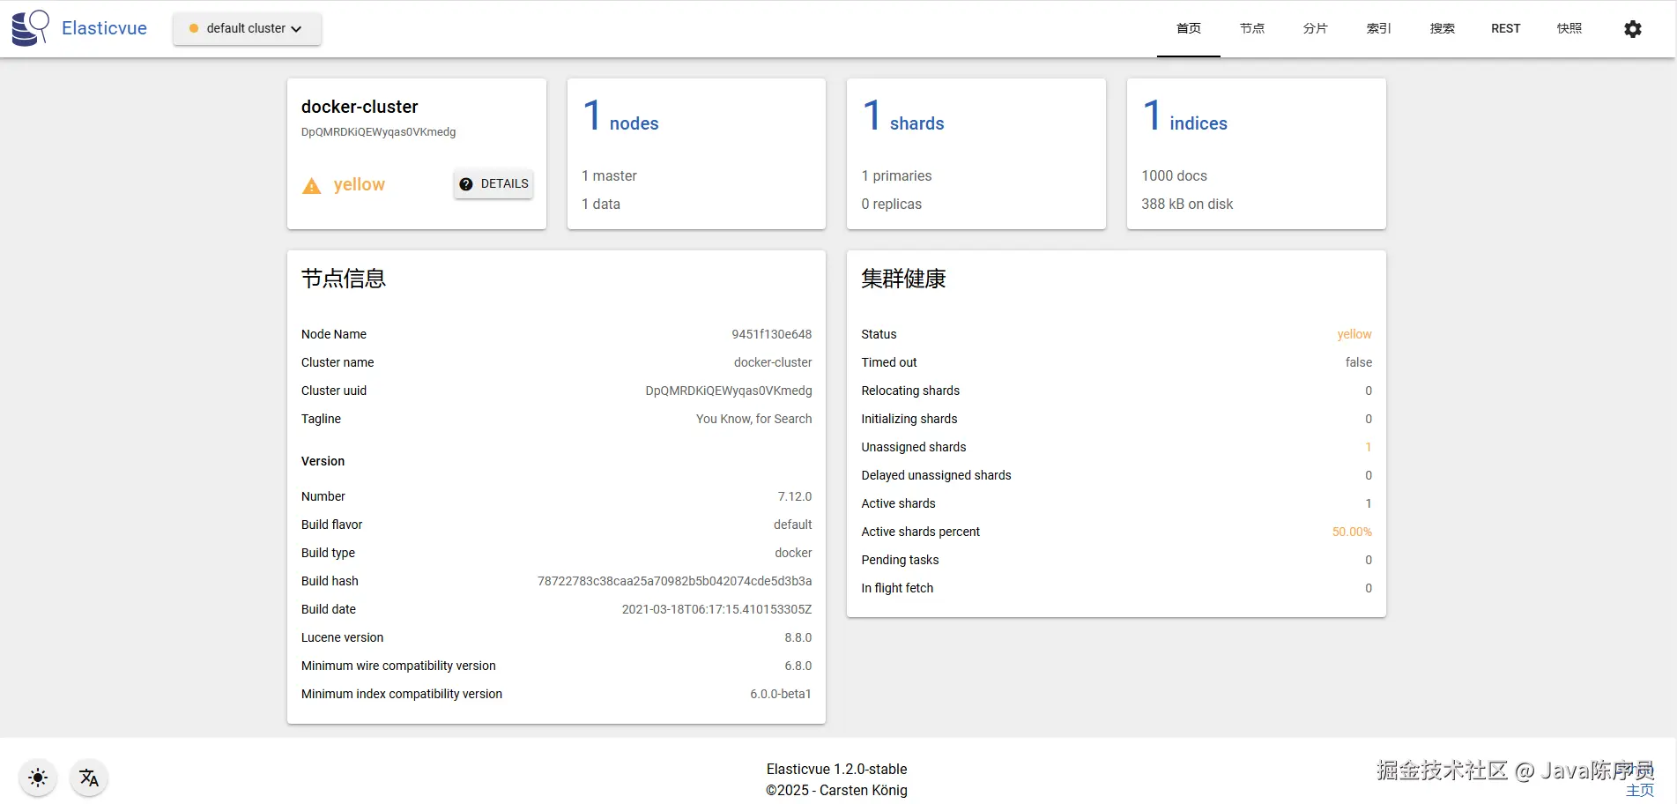This screenshot has height=804, width=1677.
Task: Click the build date value
Action: 717,609
